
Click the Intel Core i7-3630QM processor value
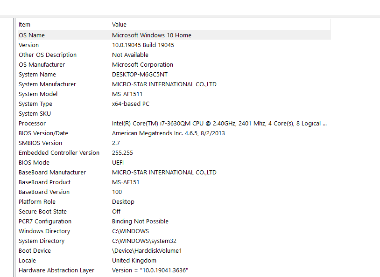pos(219,123)
